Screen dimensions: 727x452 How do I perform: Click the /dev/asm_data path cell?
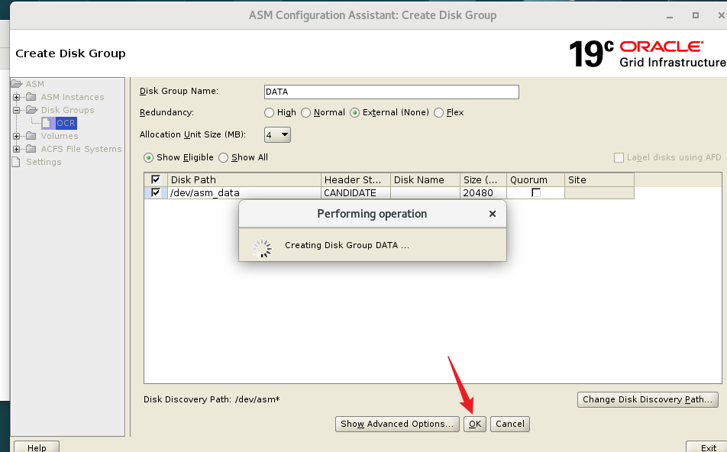point(244,193)
